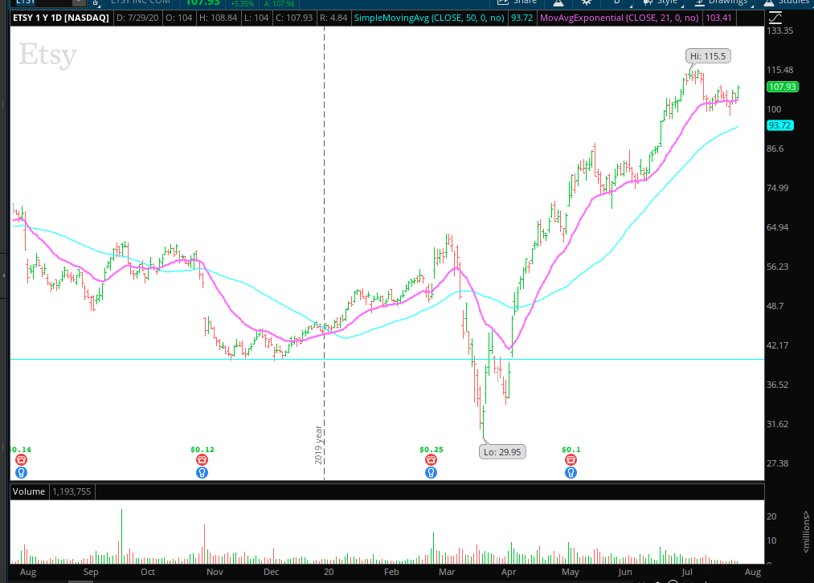Image resolution: width=814 pixels, height=583 pixels.
Task: Click the Lo: 29.95 price bubble
Action: point(502,452)
